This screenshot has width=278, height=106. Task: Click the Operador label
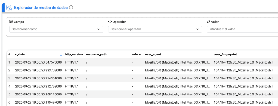pos(119,22)
